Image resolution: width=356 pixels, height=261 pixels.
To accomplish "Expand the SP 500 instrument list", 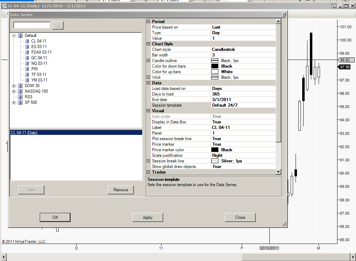I will [14, 102].
